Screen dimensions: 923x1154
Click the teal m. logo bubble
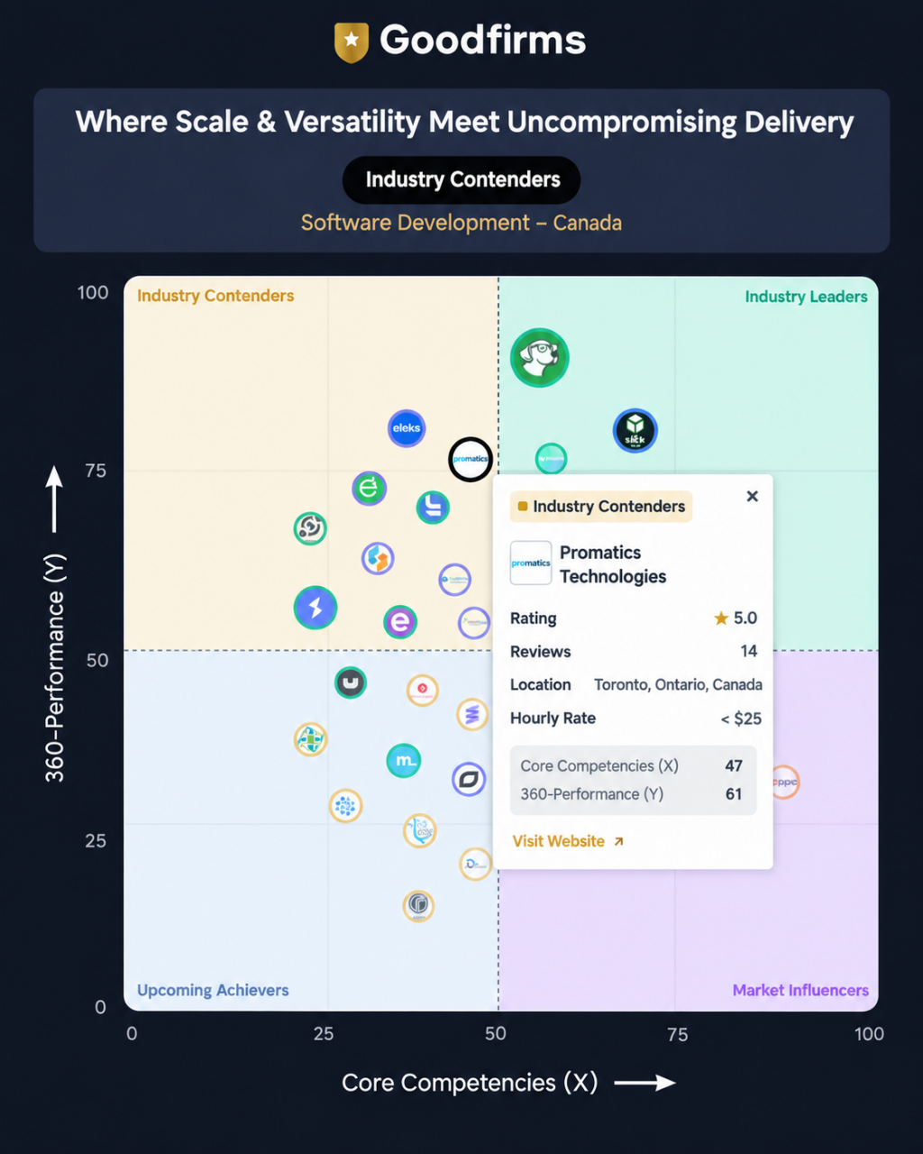(404, 761)
